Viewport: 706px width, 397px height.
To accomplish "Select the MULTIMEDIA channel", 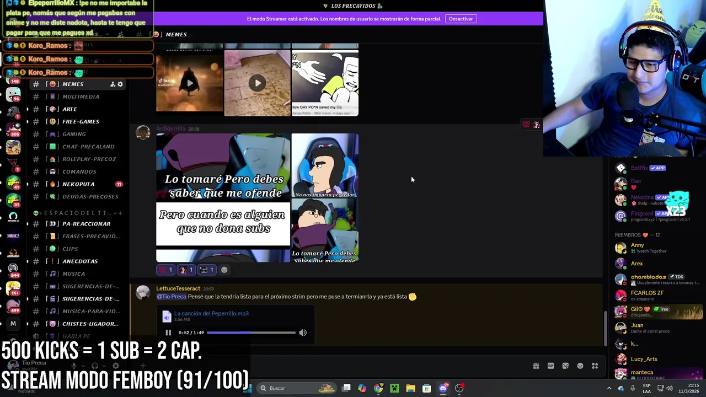I will click(77, 96).
